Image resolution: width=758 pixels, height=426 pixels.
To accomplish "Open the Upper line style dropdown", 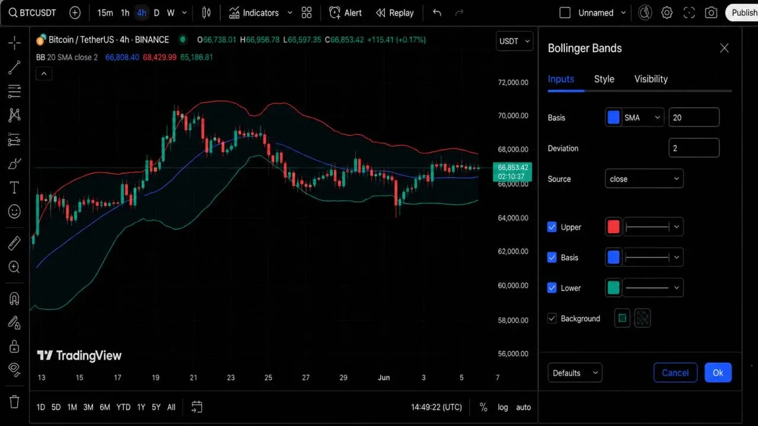I will click(653, 227).
